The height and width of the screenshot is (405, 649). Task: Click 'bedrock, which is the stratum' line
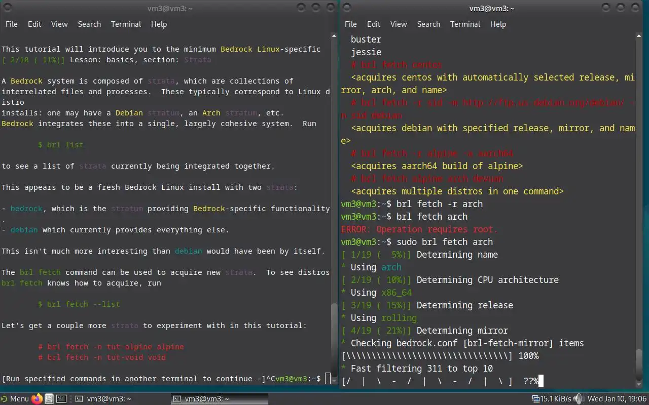pyautogui.click(x=166, y=209)
